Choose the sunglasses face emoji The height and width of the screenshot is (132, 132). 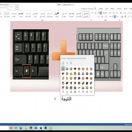(75, 78)
